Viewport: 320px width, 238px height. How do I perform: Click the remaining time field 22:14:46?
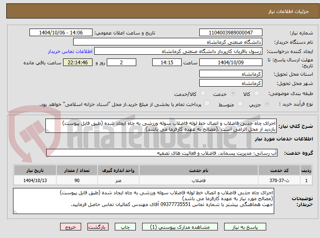point(78,62)
